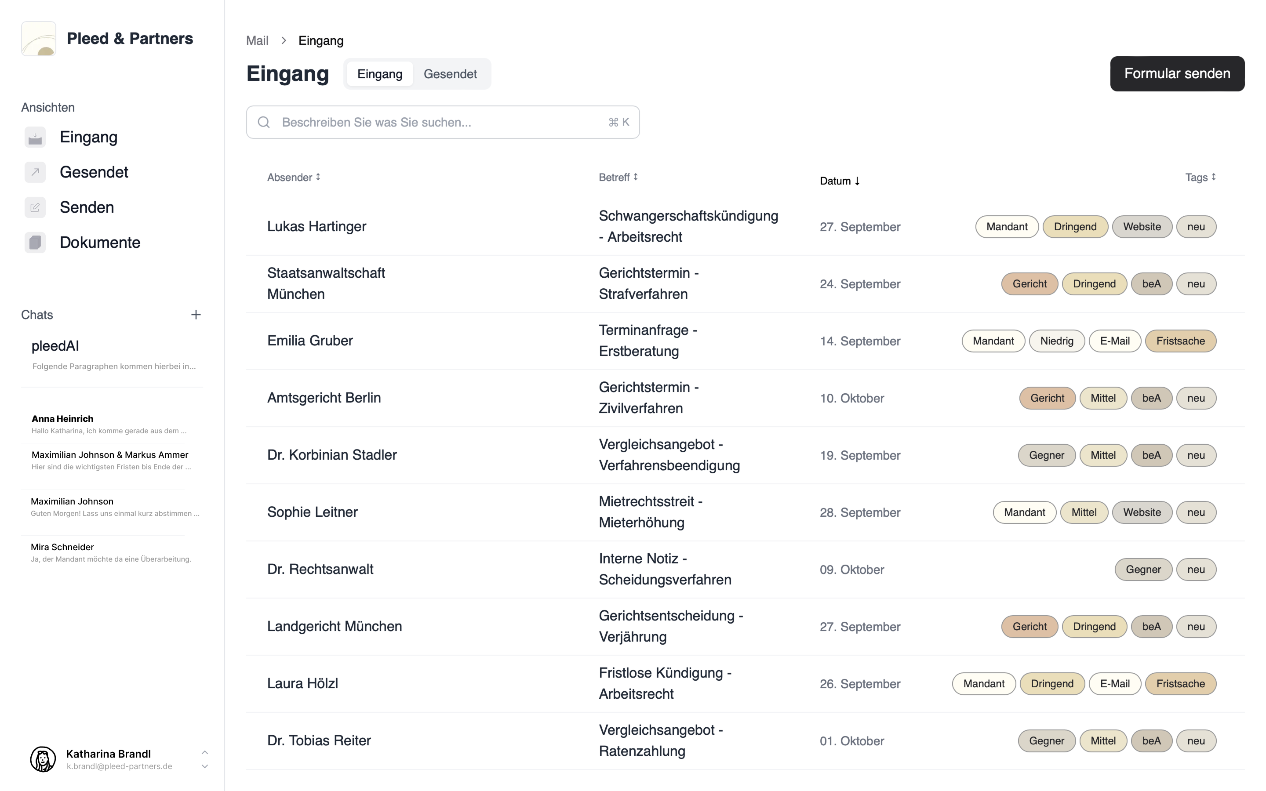Start a new chat with the plus icon
Screen dimensions: 1266x791
pyautogui.click(x=196, y=314)
